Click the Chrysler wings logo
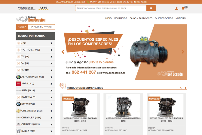Viewport: 202px width, 135px height. point(18,118)
